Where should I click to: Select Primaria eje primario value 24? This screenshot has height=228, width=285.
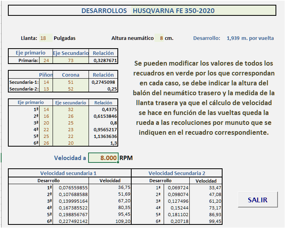click(x=46, y=60)
